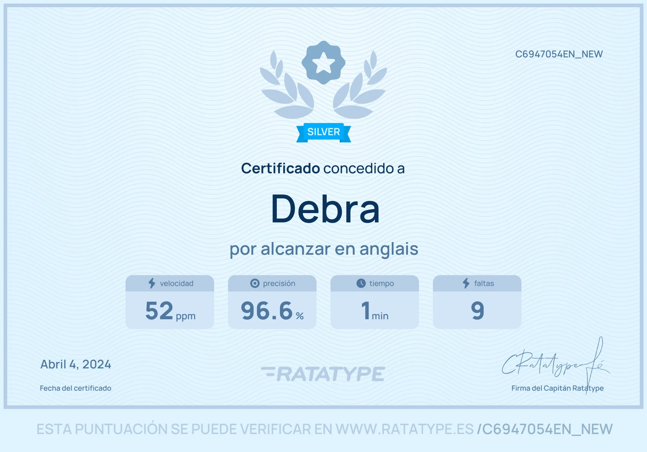Click the target icon beside precisión
Viewport: 647px width, 452px height.
255,283
